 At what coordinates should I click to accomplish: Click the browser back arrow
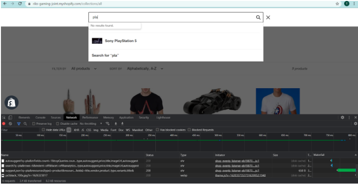[x=5, y=4]
